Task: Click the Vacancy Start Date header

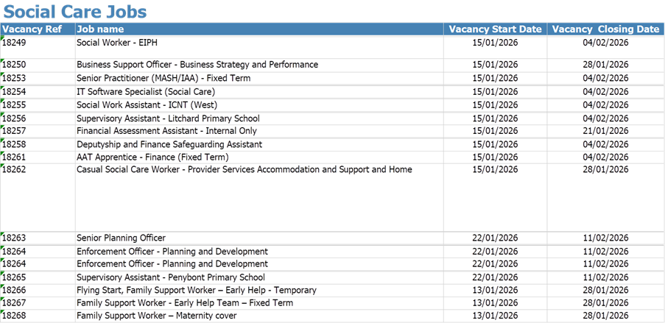Action: (x=495, y=29)
